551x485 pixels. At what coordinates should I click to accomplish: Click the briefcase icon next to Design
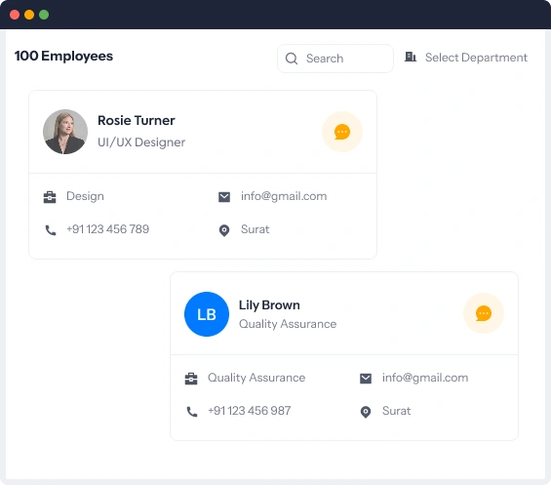pos(50,197)
